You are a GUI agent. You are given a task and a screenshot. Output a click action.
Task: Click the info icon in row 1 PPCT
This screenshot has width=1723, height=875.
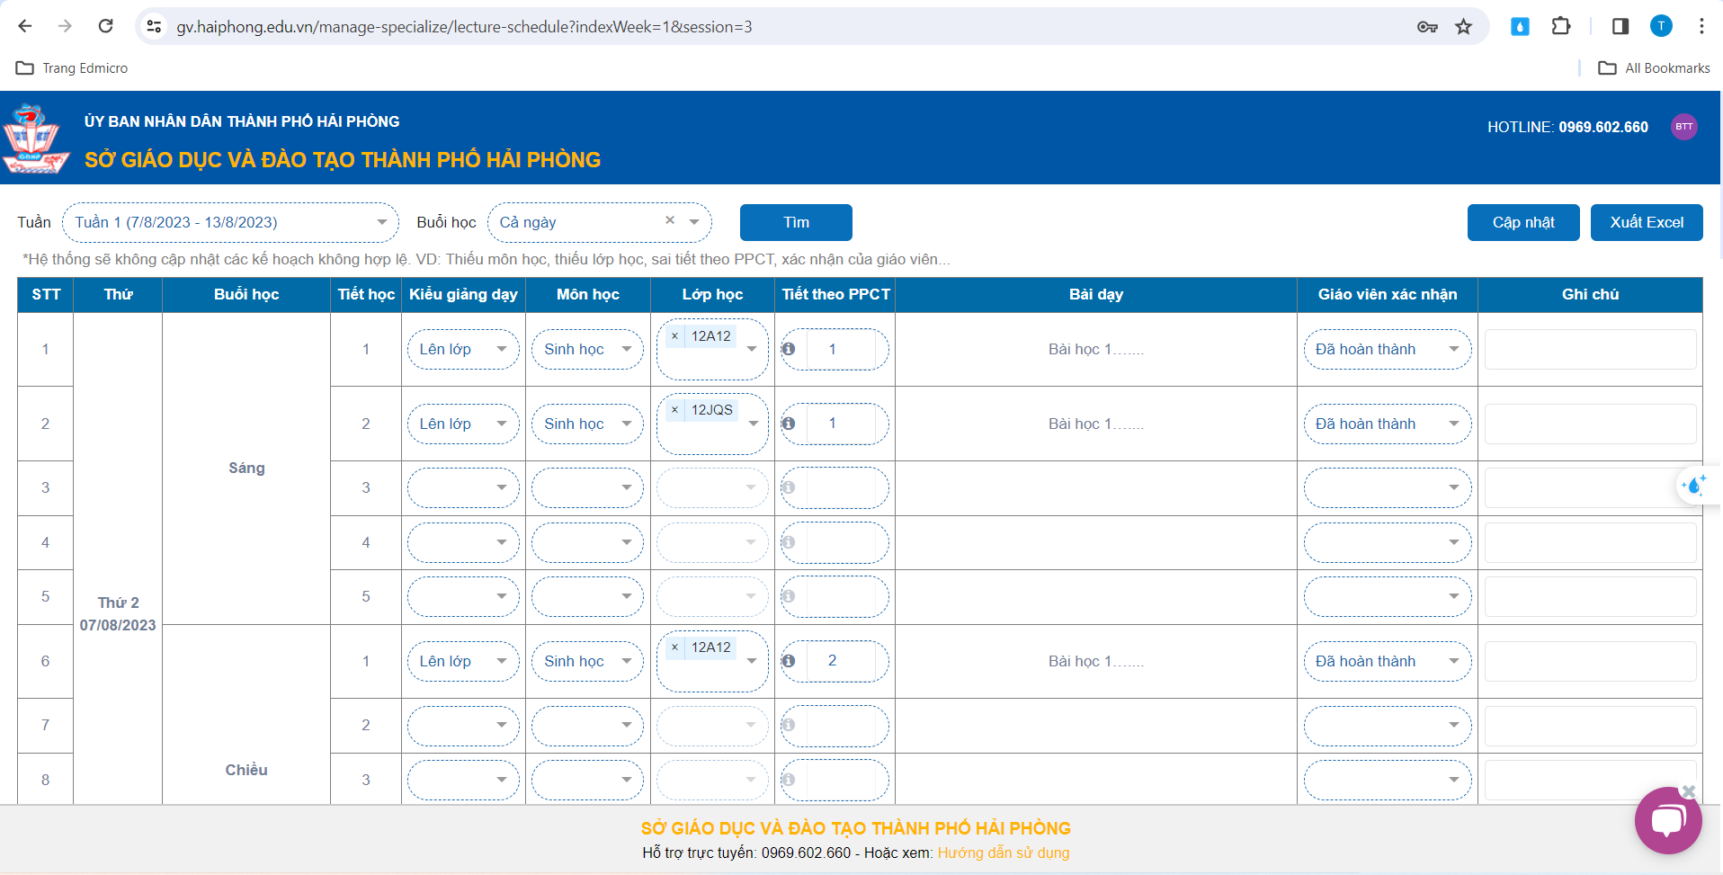click(x=789, y=349)
